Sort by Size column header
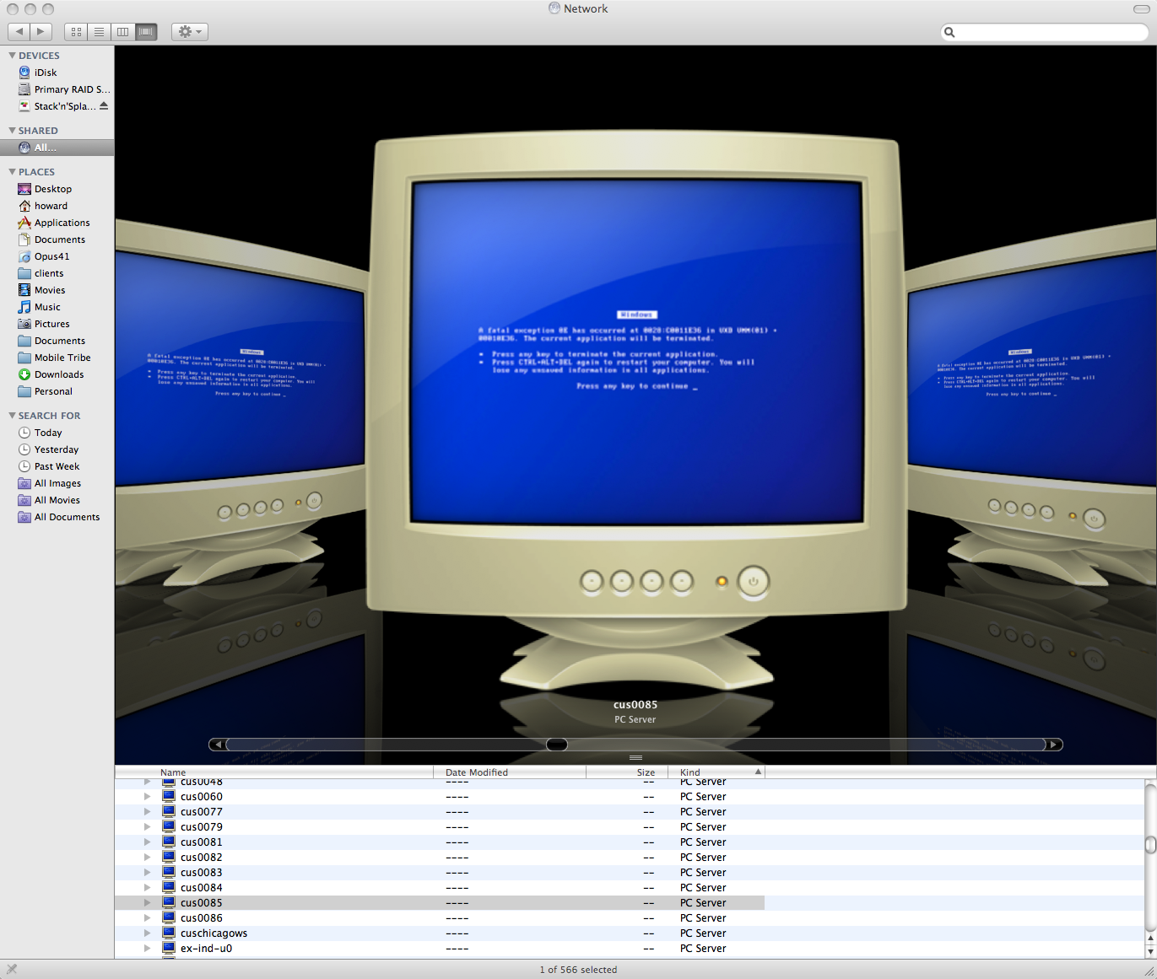Viewport: 1157px width, 979px height. [627, 772]
